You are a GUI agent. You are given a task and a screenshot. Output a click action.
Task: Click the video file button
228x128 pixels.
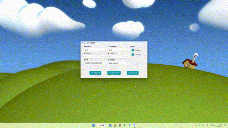point(95,73)
